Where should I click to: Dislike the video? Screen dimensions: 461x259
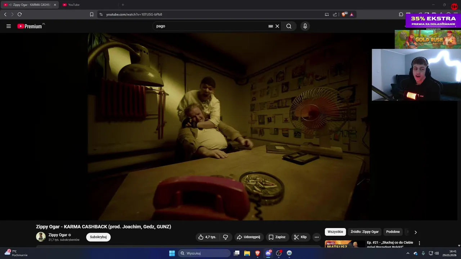point(225,237)
